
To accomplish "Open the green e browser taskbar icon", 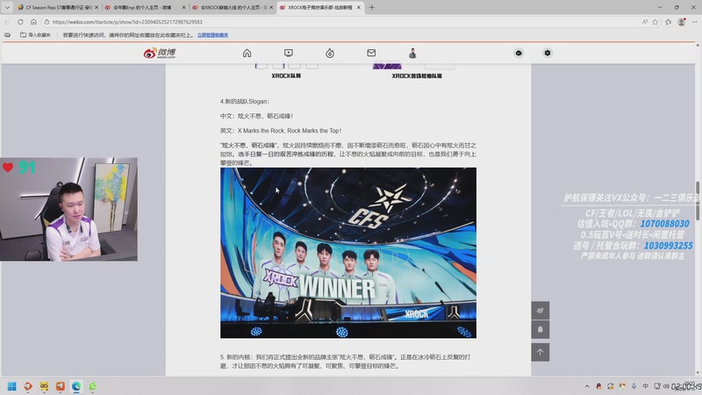I will [92, 386].
